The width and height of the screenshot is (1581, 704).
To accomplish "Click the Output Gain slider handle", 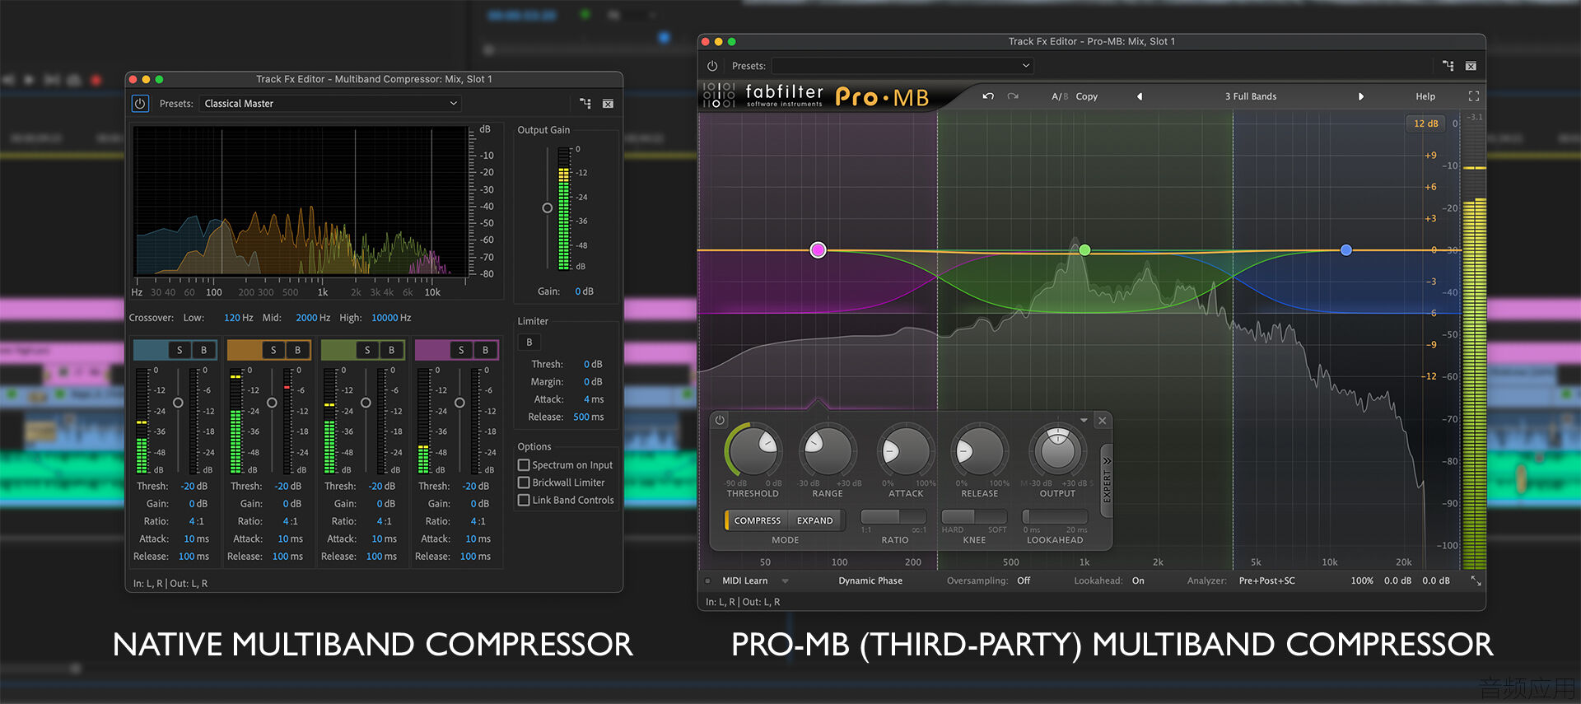I will pyautogui.click(x=547, y=208).
